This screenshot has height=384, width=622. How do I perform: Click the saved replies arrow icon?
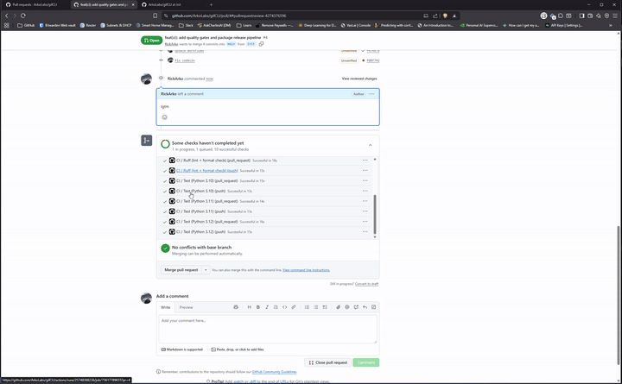tap(365, 307)
